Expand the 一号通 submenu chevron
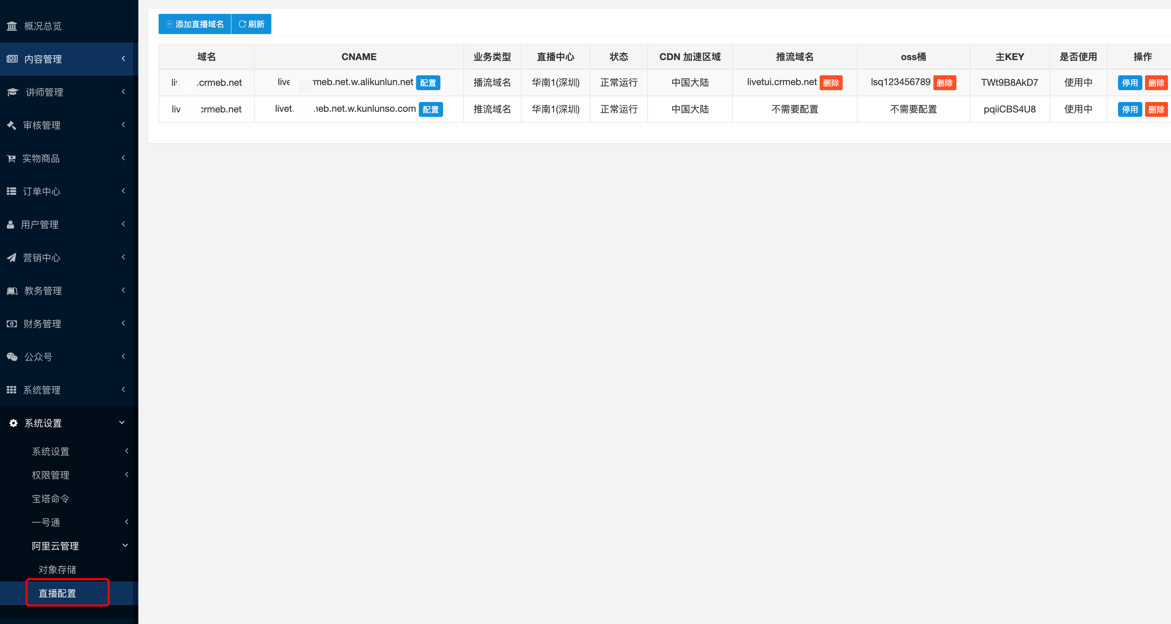This screenshot has width=1171, height=624. pyautogui.click(x=126, y=522)
